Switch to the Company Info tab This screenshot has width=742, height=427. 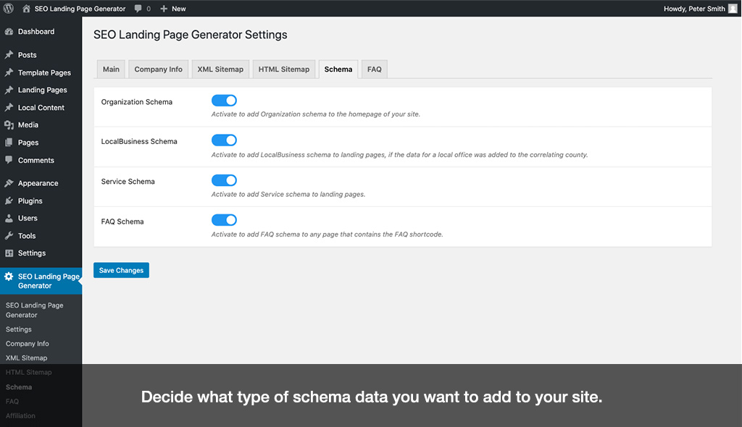[158, 69]
